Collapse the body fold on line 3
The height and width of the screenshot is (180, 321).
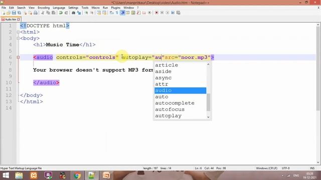[18, 38]
